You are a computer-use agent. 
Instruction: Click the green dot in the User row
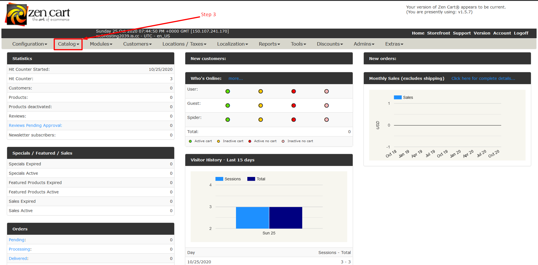click(228, 91)
